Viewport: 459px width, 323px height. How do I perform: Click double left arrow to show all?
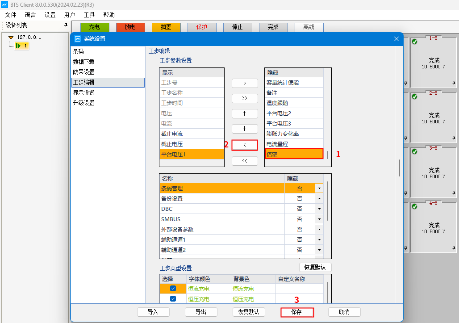(245, 161)
